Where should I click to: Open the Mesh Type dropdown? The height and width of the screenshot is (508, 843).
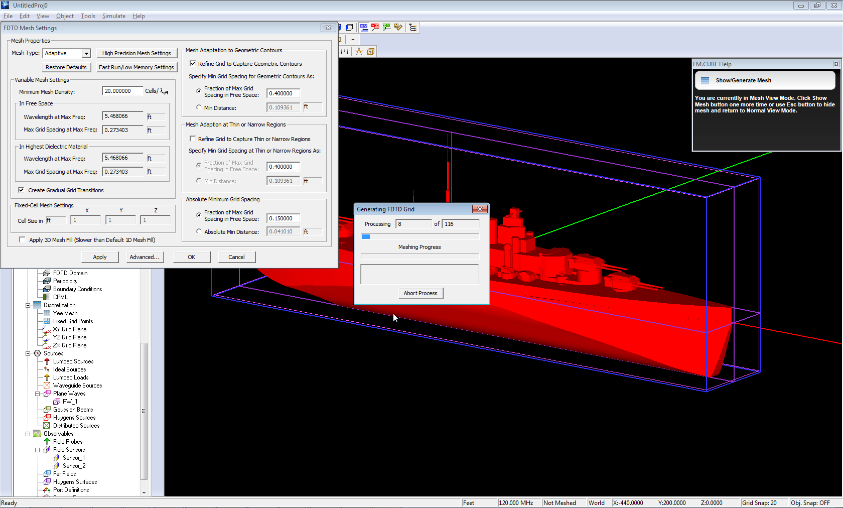(86, 53)
